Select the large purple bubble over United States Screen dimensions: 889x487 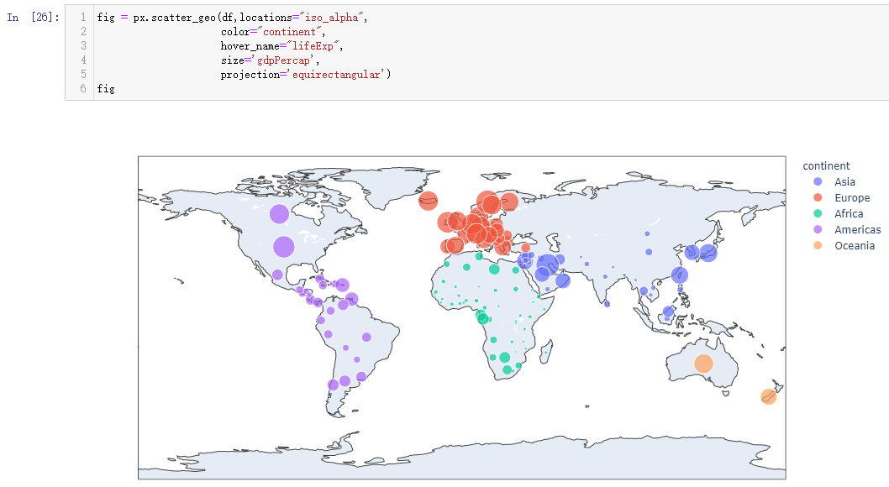point(283,247)
